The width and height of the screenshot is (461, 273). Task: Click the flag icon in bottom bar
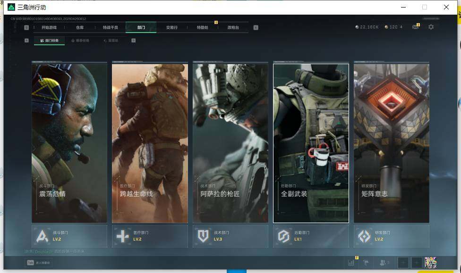pos(366,263)
